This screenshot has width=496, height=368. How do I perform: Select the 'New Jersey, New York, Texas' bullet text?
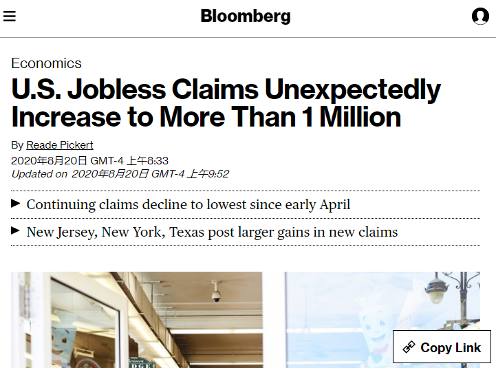click(212, 232)
